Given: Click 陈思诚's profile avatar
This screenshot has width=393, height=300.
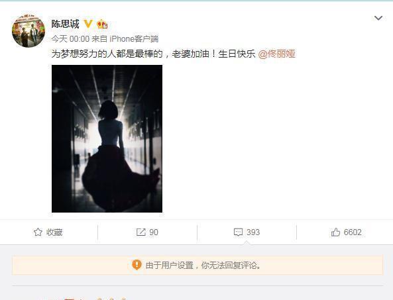Looking at the screenshot, I should click(x=28, y=31).
